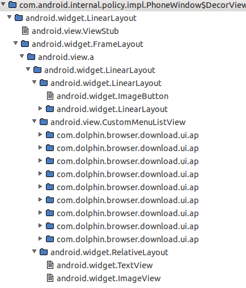
Task: Select the android.widget.ImageButton row
Action: point(112,96)
